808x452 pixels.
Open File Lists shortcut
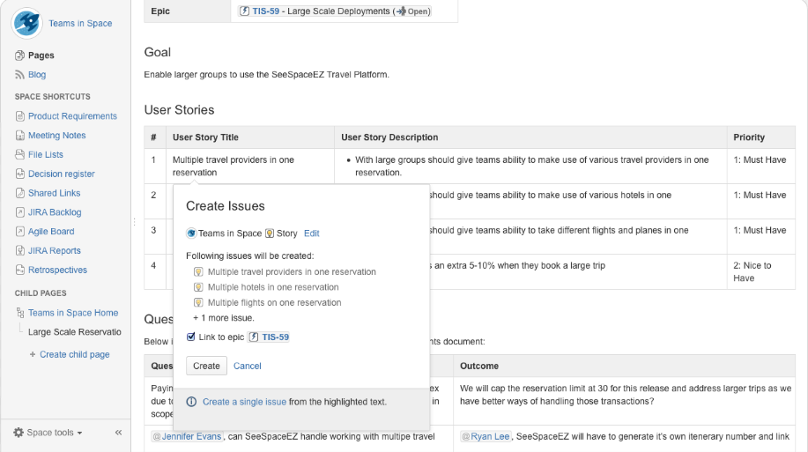(x=46, y=154)
